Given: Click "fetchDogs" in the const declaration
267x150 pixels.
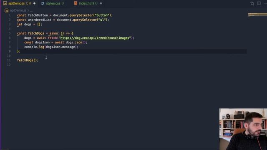Looking at the screenshot, I should tap(36, 33).
